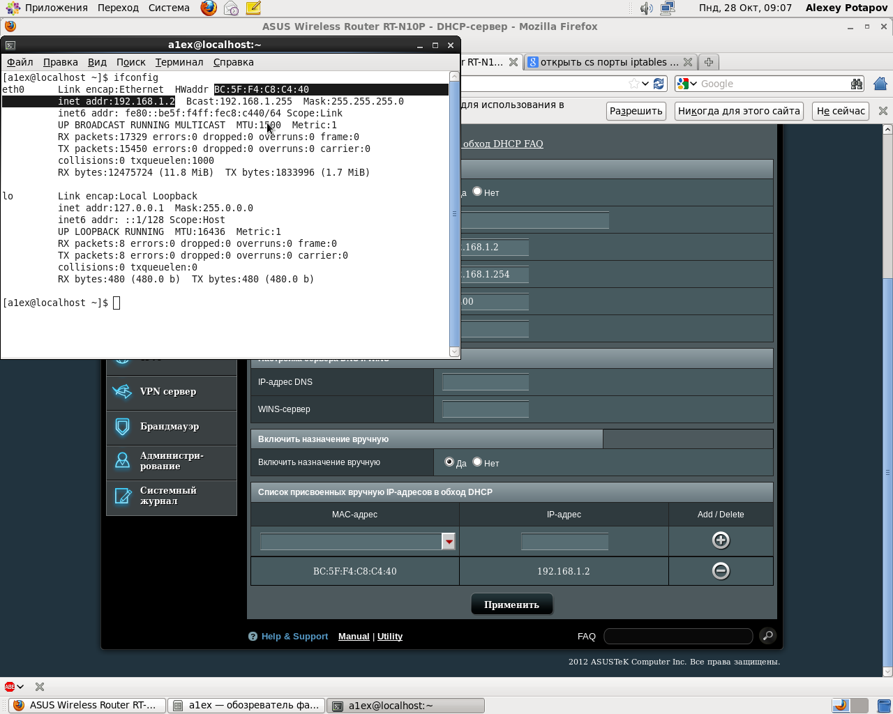Close the iptables search tab
893x714 pixels.
(x=688, y=62)
